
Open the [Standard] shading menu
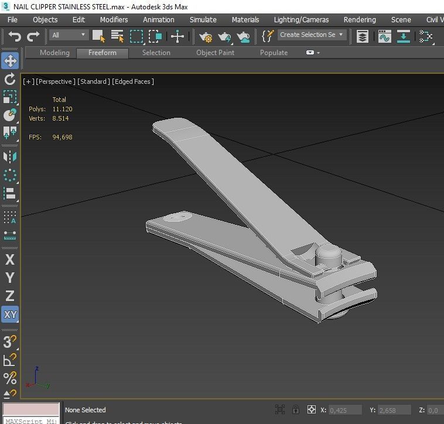pos(94,81)
